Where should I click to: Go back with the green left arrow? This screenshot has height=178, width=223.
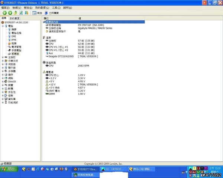[4, 13]
